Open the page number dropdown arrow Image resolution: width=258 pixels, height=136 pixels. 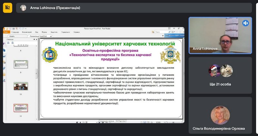tap(97, 122)
